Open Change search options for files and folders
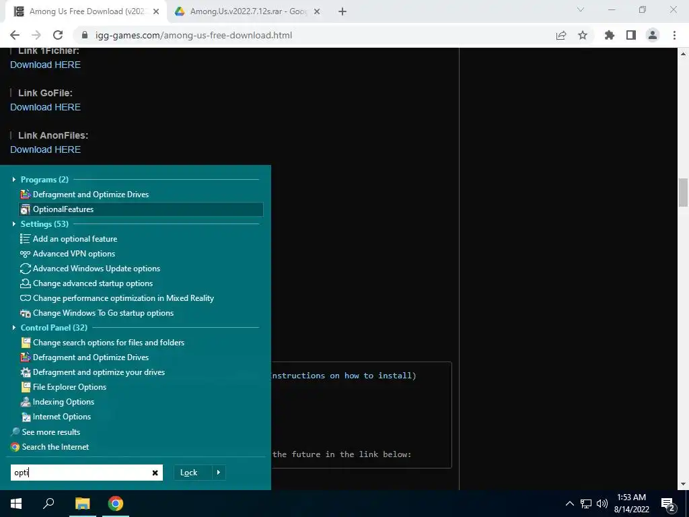The width and height of the screenshot is (689, 517). [x=102, y=343]
